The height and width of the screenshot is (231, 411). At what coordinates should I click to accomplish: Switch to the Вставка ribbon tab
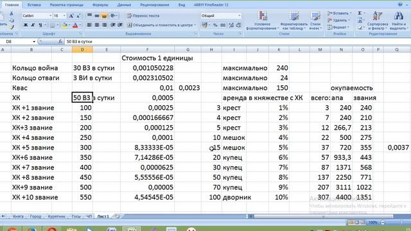pos(34,4)
